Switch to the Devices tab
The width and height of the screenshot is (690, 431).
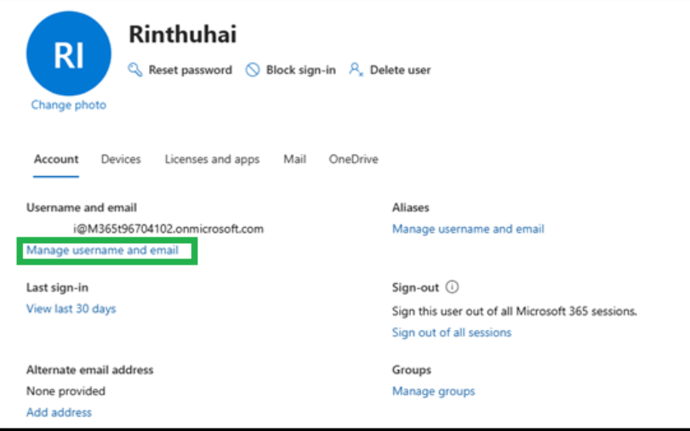pyautogui.click(x=121, y=159)
